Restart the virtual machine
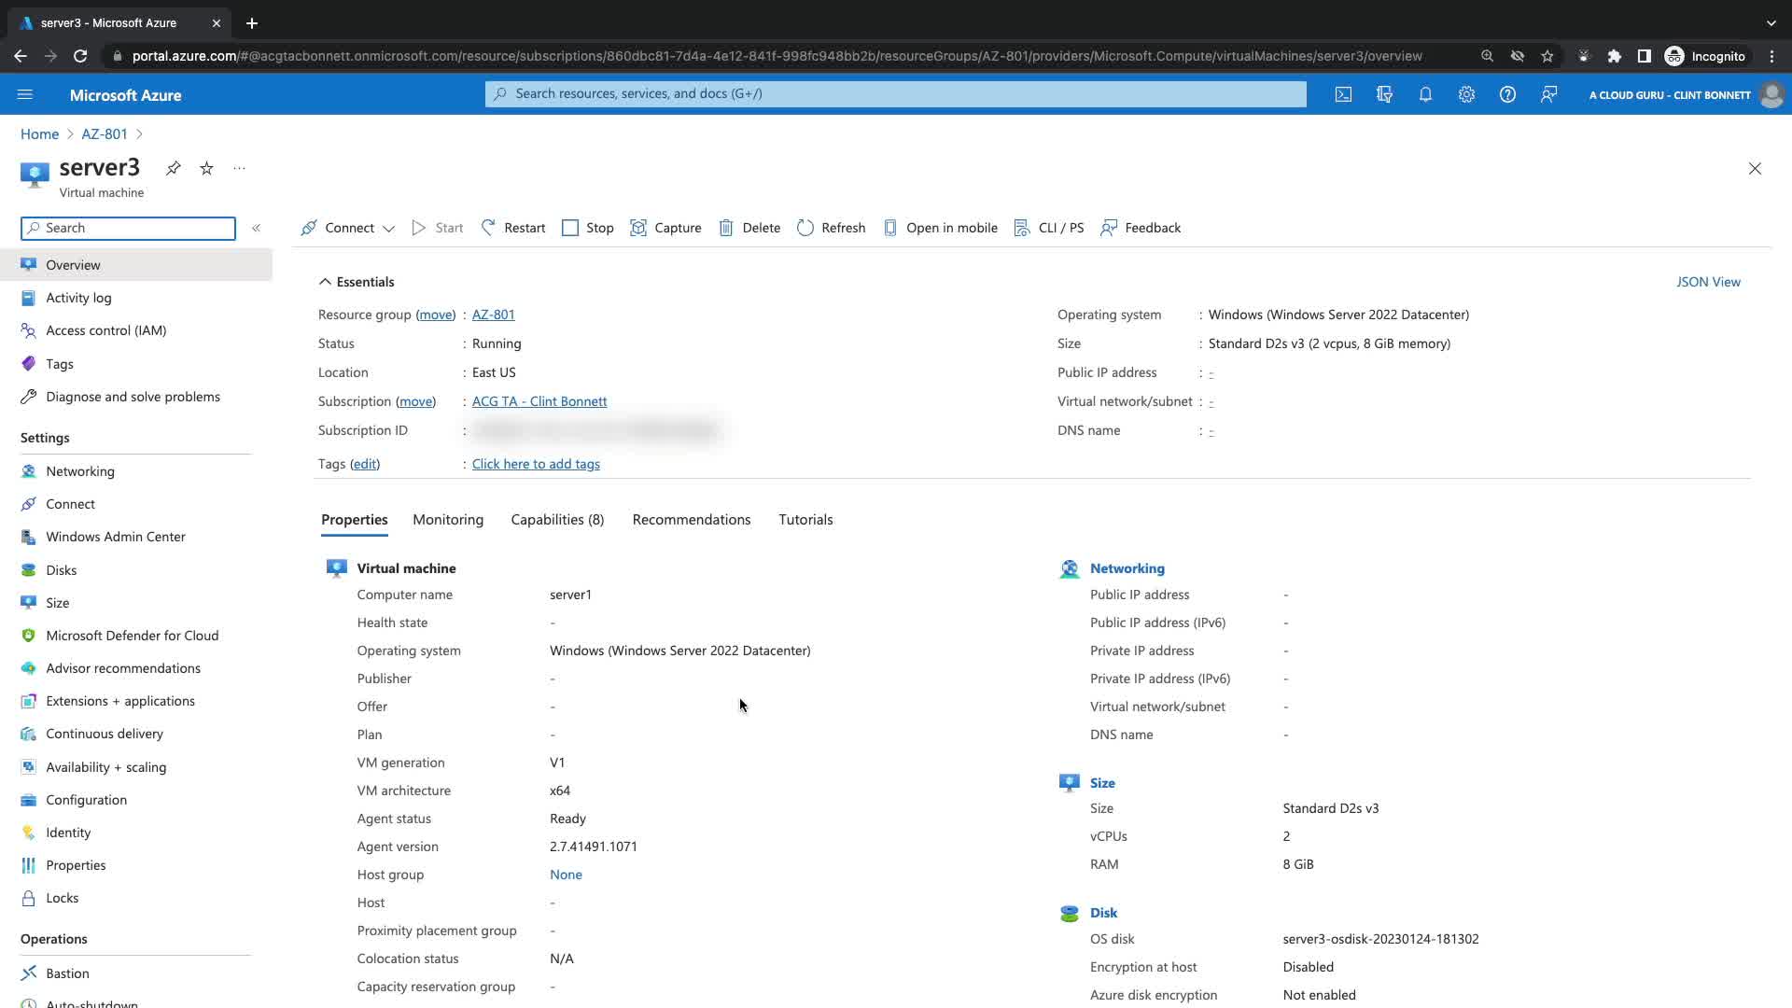The image size is (1792, 1008). tap(513, 228)
